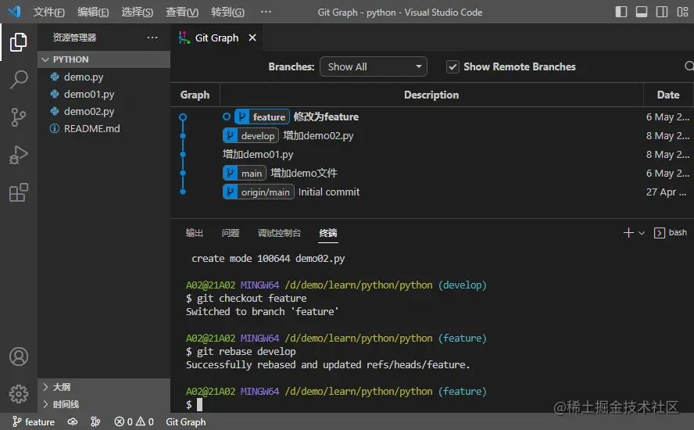Image resolution: width=694 pixels, height=430 pixels.
Task: Click Git Graph button in status bar
Action: (x=185, y=422)
